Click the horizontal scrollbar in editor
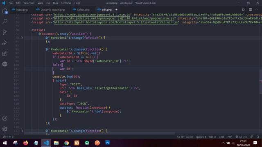 pos(99,134)
